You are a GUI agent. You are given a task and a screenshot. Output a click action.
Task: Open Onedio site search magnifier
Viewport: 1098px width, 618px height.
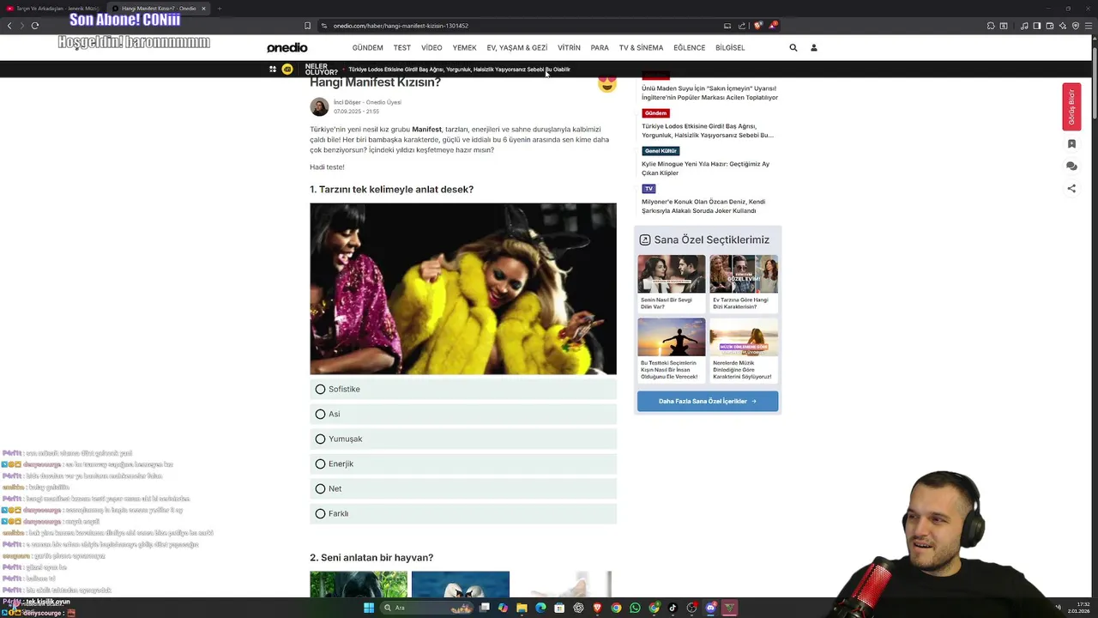(793, 48)
